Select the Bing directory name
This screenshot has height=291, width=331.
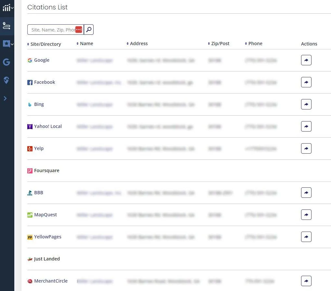coord(39,104)
